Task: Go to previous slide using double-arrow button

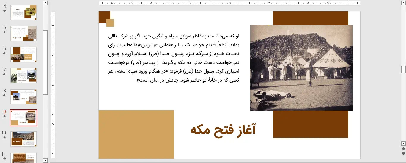Action: [403, 149]
